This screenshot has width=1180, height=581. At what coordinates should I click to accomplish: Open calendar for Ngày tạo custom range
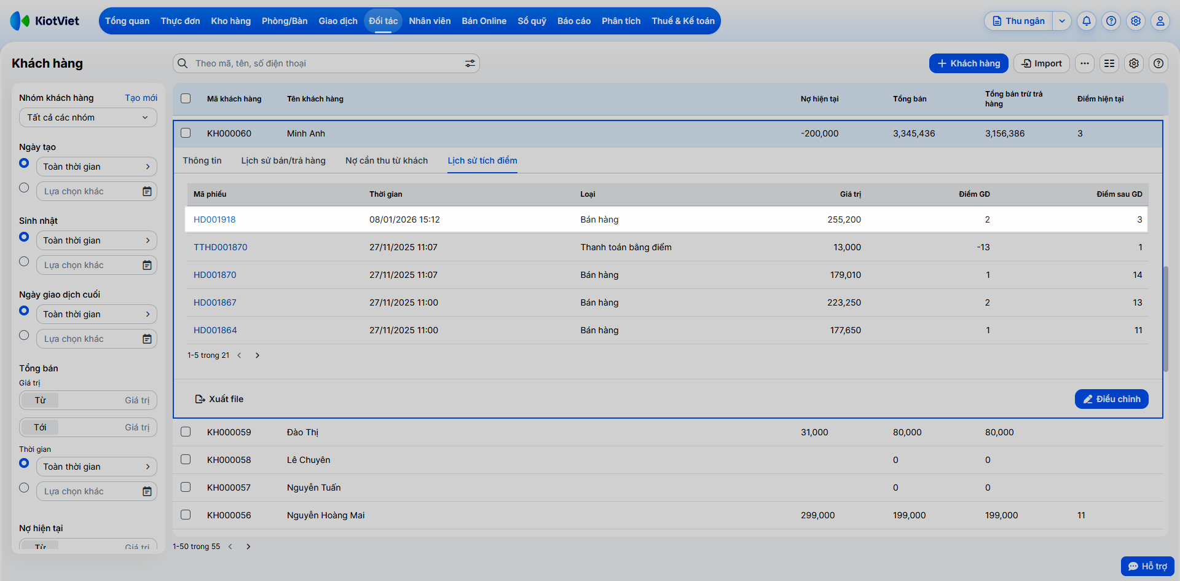click(147, 191)
